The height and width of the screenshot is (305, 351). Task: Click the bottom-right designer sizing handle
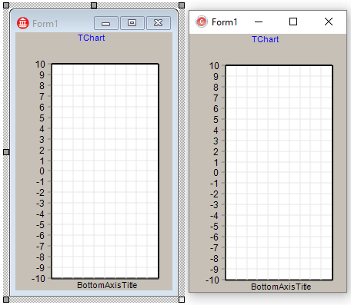coord(182,300)
